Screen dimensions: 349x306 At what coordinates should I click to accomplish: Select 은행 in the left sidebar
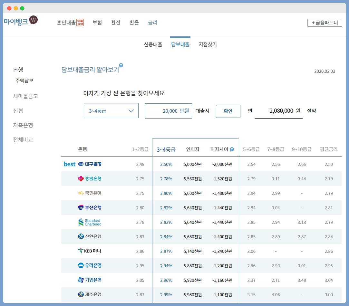tap(18, 70)
